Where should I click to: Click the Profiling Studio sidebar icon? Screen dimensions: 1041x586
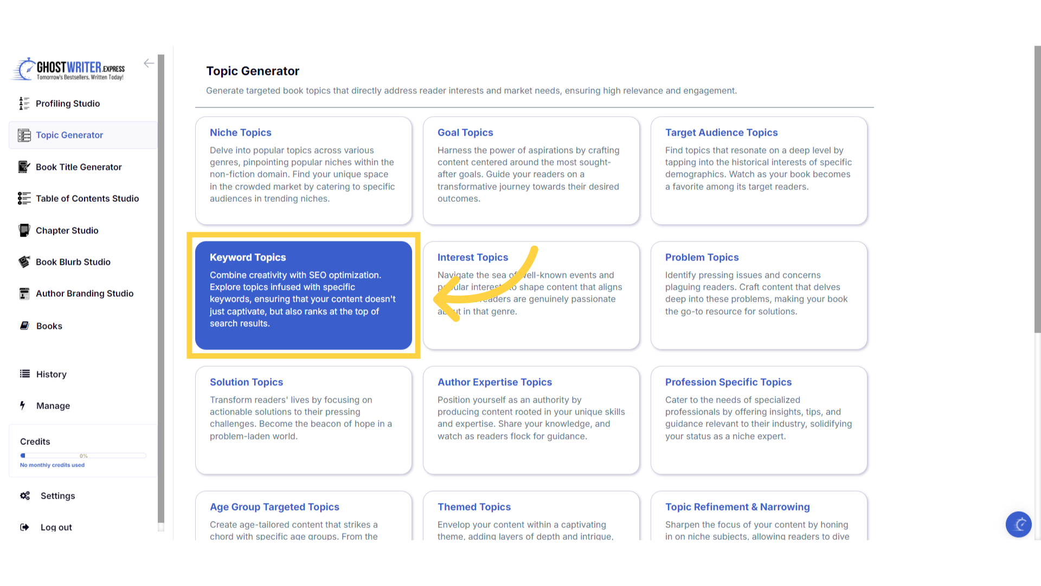pyautogui.click(x=24, y=104)
